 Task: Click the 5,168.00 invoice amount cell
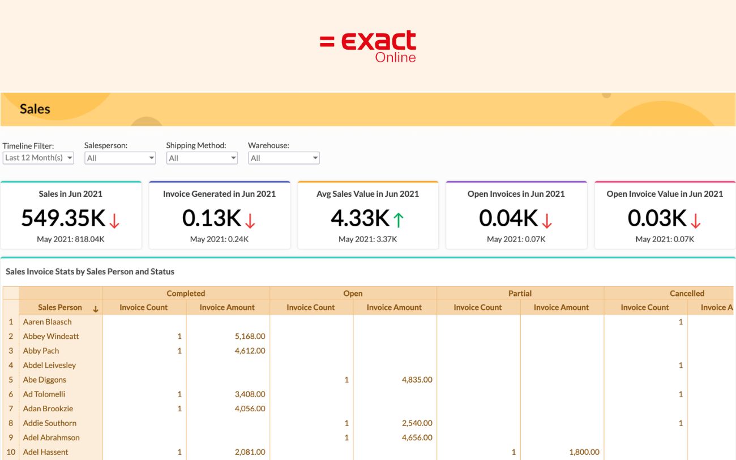coord(250,336)
